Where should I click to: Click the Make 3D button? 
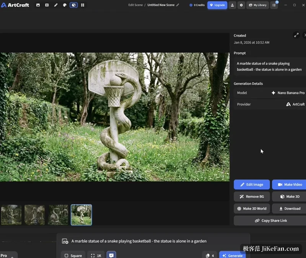(x=290, y=196)
